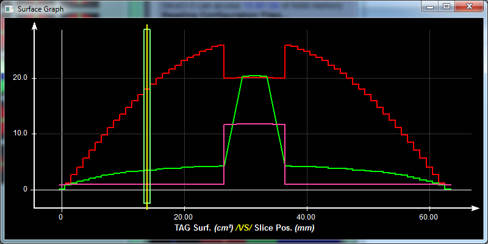Close the Surface Graph window

(468, 6)
